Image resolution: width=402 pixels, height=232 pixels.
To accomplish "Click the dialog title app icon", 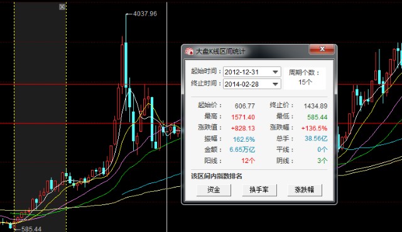I will 189,51.
